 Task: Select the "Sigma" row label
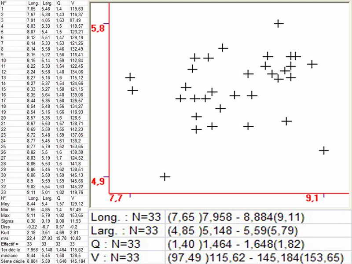click(x=7, y=221)
